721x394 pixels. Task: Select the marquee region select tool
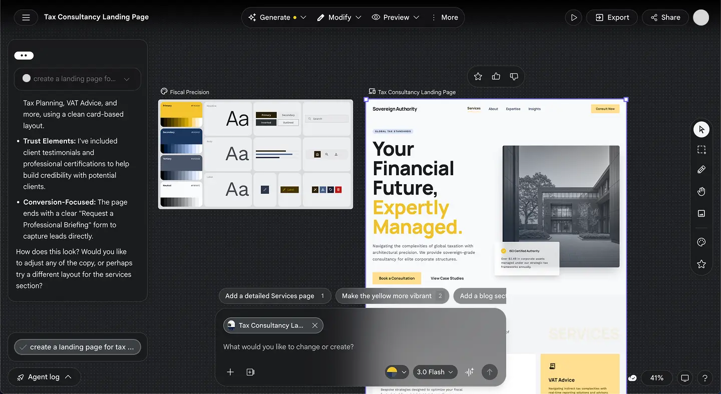[x=701, y=149]
